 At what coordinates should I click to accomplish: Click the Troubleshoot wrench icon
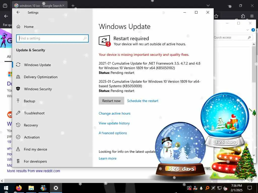18,113
